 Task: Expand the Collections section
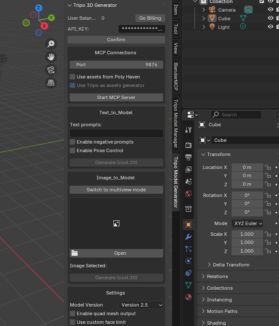tap(204, 288)
